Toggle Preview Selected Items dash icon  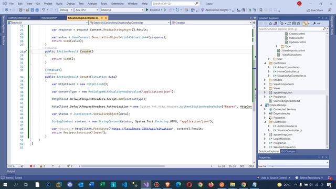click(x=319, y=23)
